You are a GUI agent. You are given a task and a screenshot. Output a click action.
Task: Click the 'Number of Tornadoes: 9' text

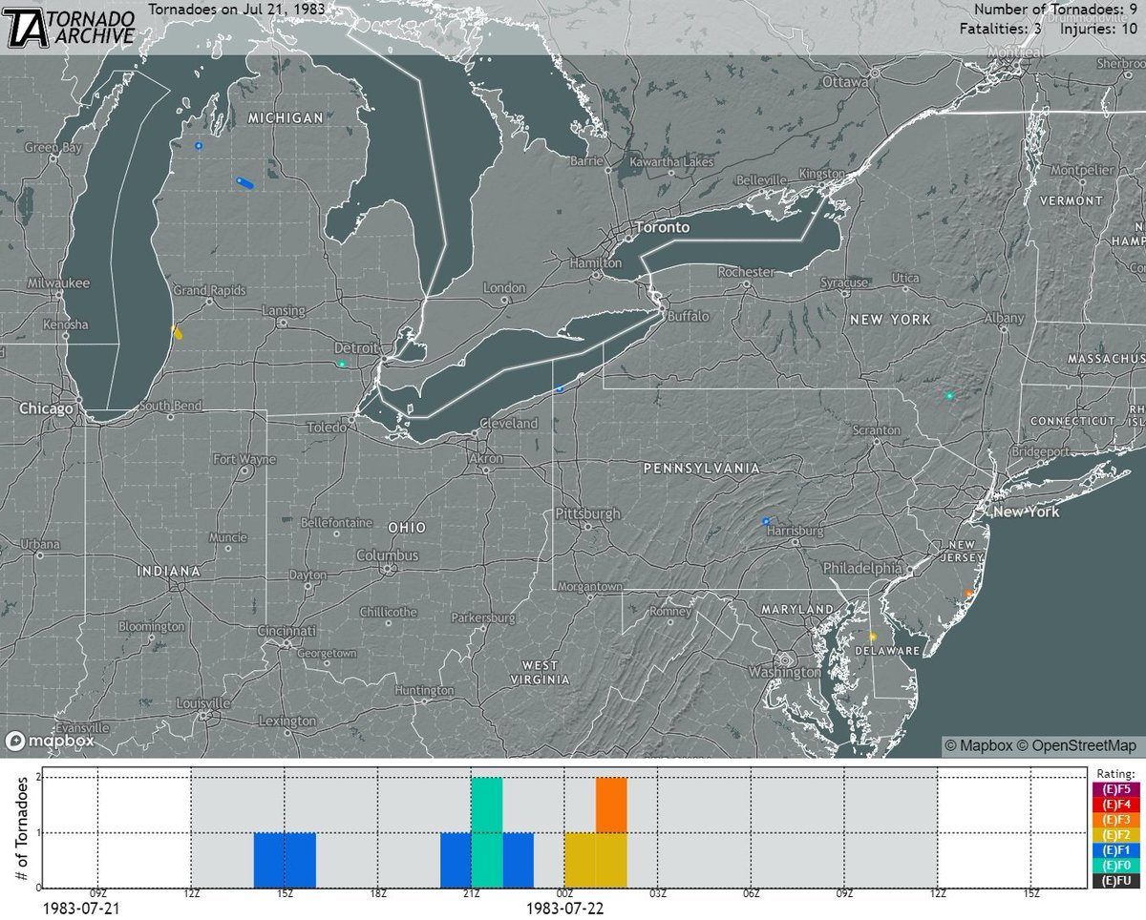1056,10
